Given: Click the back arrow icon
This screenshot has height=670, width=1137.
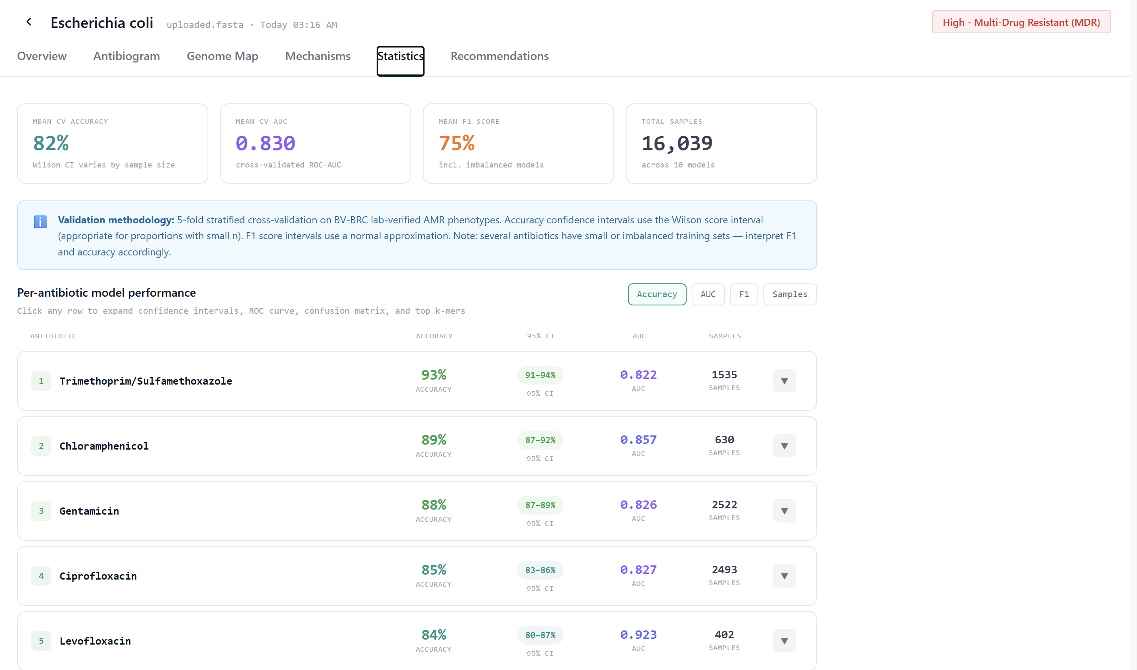Looking at the screenshot, I should [29, 22].
